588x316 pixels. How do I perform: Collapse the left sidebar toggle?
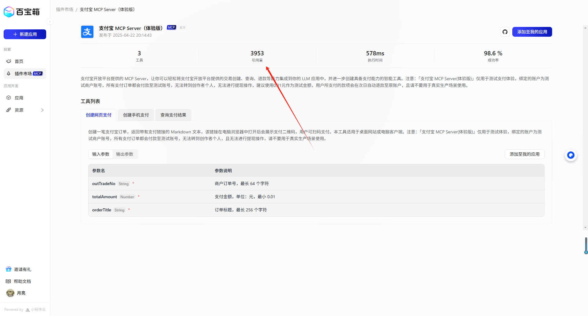[x=50, y=21]
